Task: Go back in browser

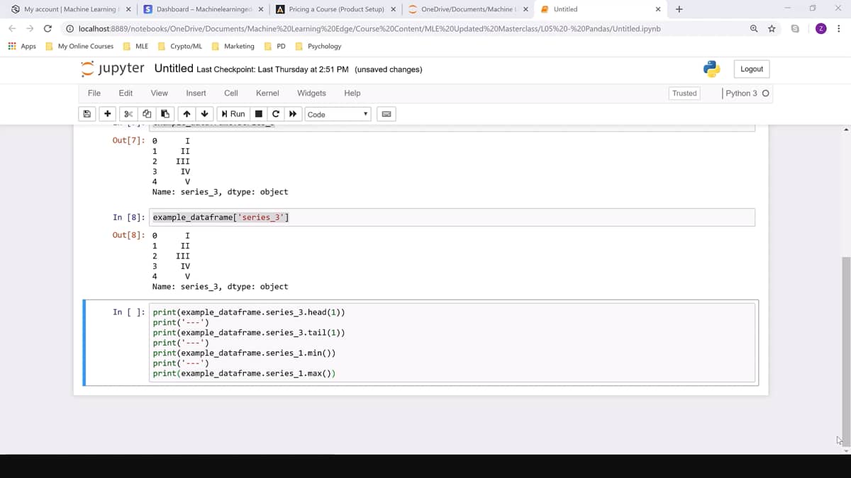Action: [12, 28]
